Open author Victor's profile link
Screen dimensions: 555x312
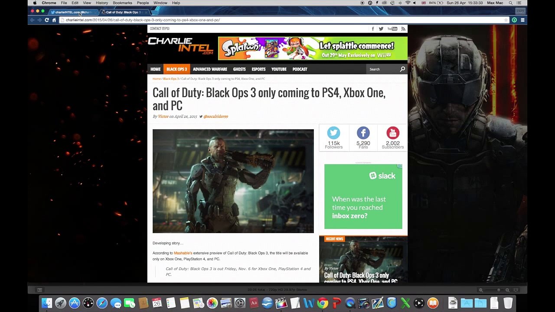(x=163, y=117)
